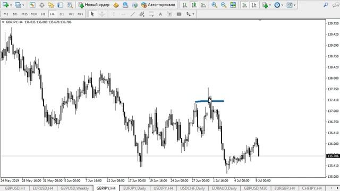This screenshot has height=191, width=340.
Task: Toggle the Market Watch panel icon
Action: coord(32,5)
